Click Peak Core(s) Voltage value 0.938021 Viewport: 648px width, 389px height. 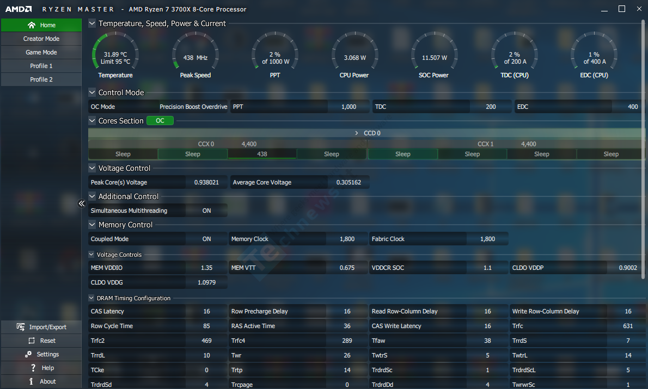(x=206, y=182)
